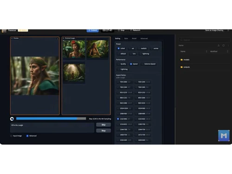
Task: Choose Lightning under Performance
Action: [122, 69]
